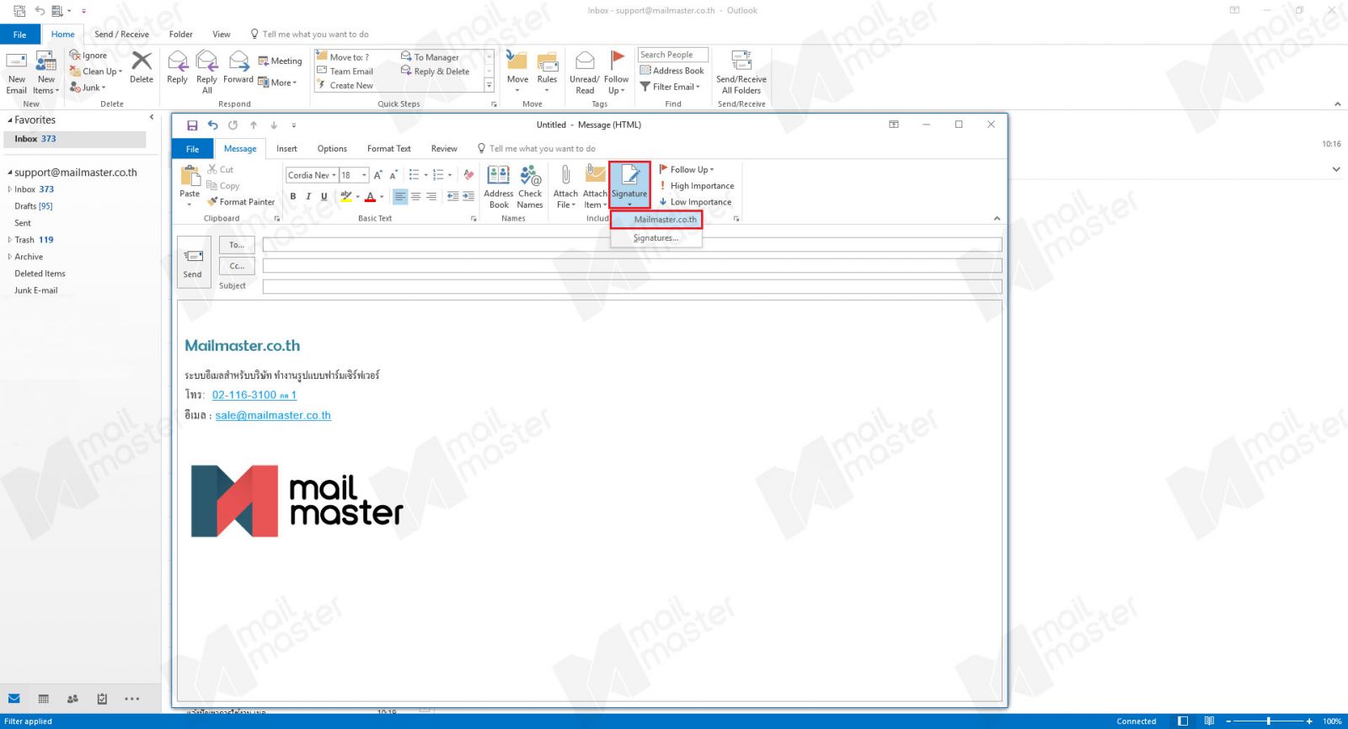Select center alignment button
Image resolution: width=1348 pixels, height=729 pixels.
click(x=415, y=196)
